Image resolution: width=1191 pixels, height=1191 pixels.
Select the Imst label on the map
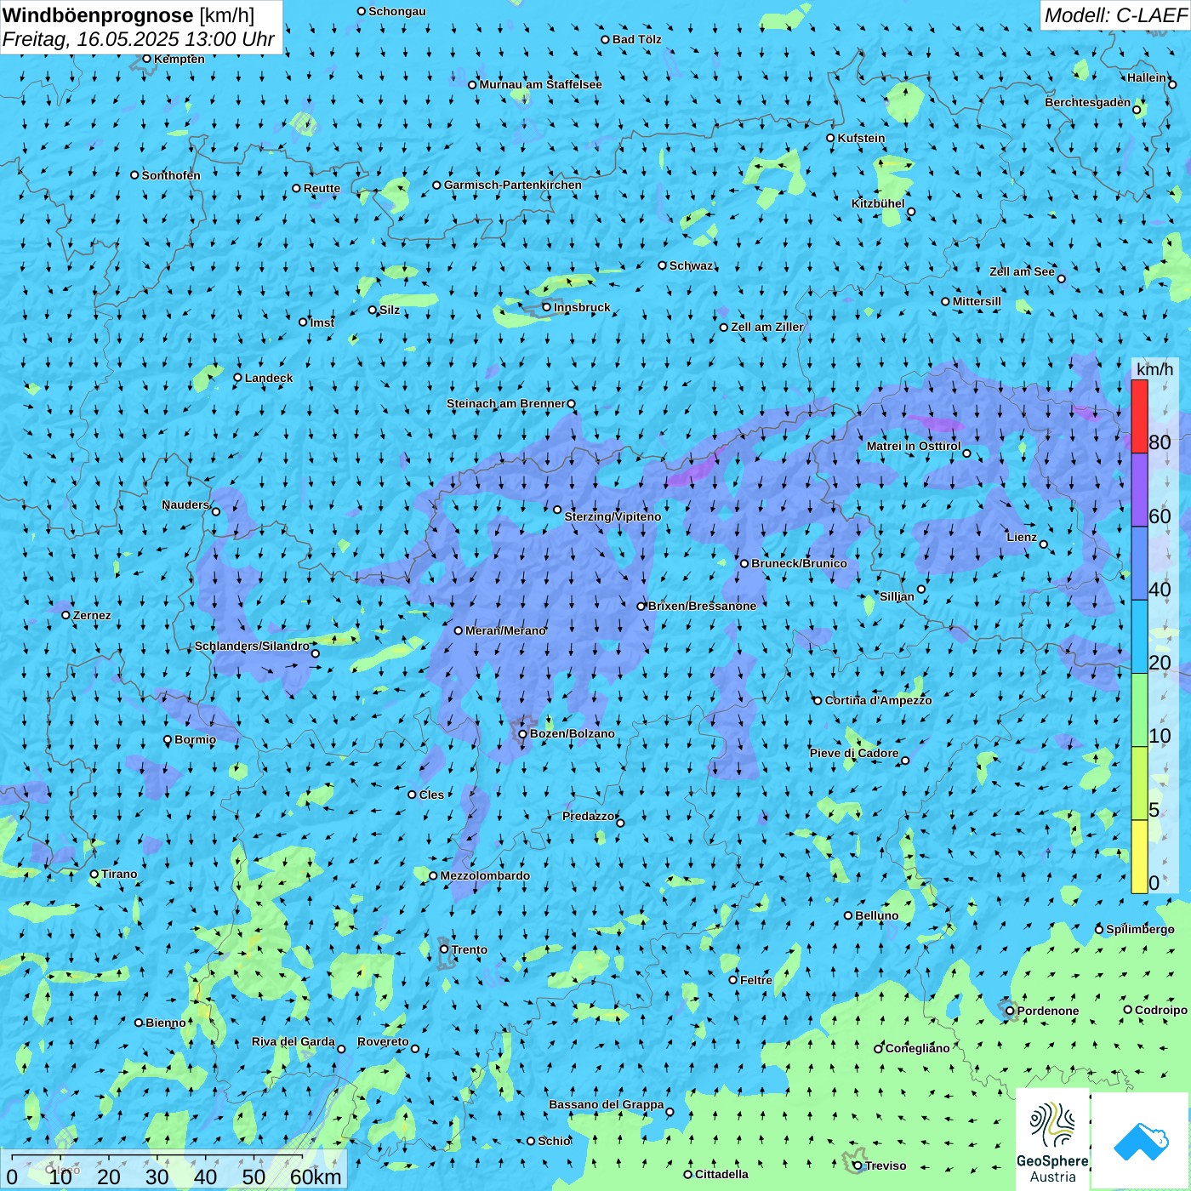point(322,322)
